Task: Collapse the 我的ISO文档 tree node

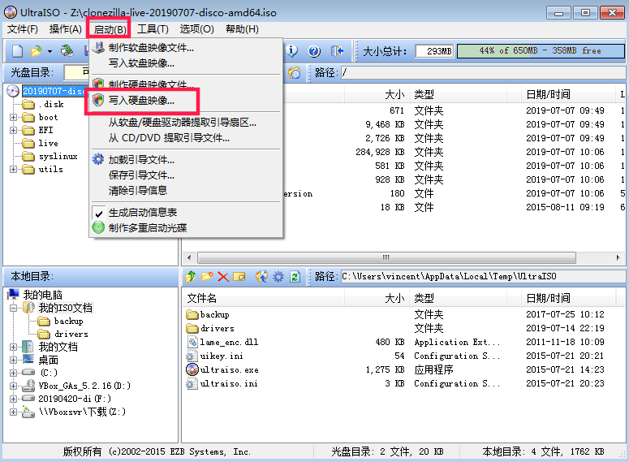Action: coord(13,308)
